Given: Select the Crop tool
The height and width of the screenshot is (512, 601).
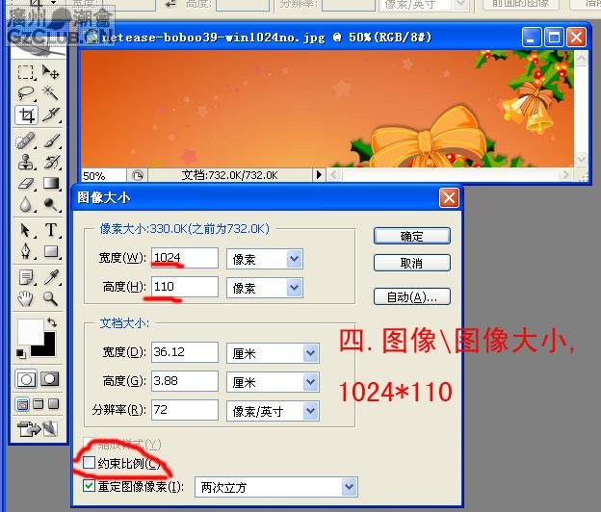Looking at the screenshot, I should coord(27,115).
